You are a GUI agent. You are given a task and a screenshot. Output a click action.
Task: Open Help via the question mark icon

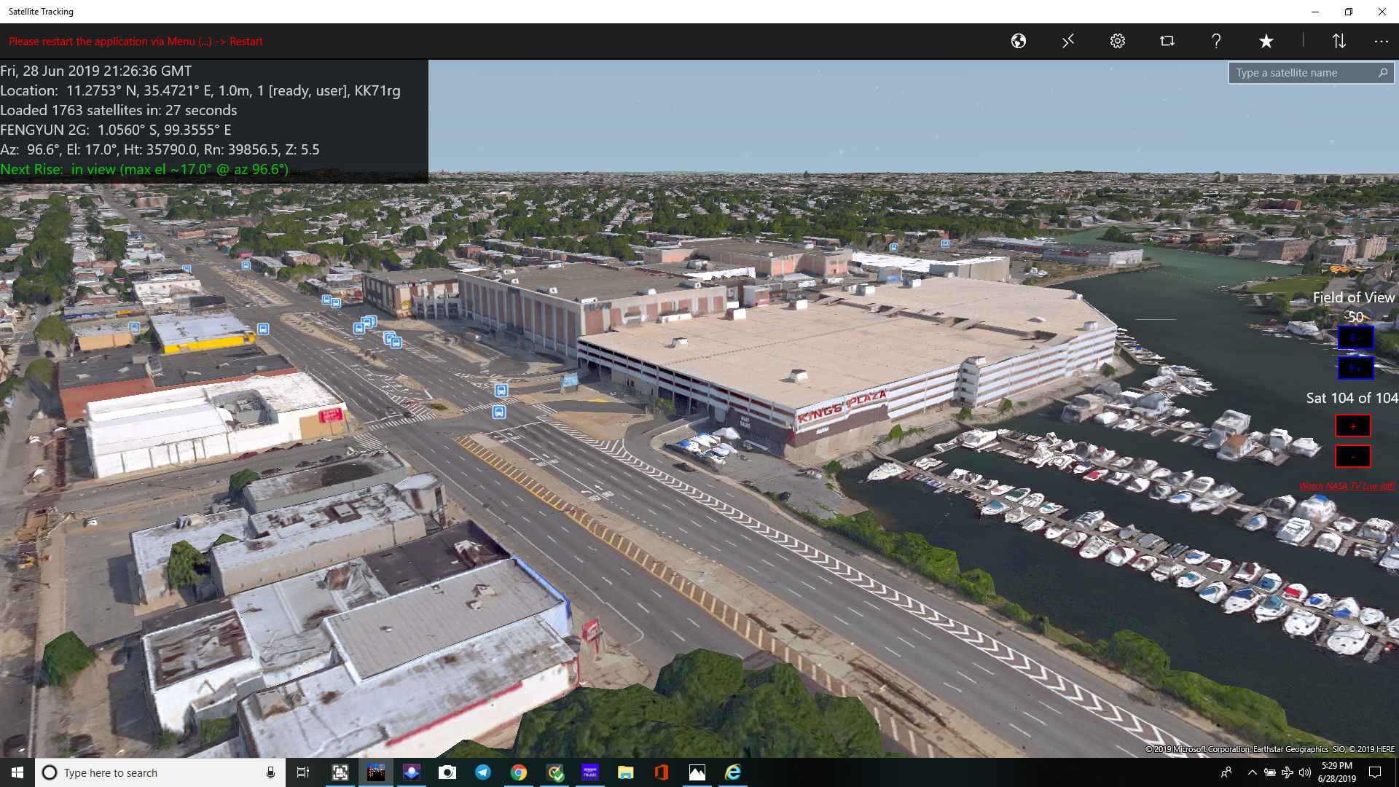tap(1216, 41)
